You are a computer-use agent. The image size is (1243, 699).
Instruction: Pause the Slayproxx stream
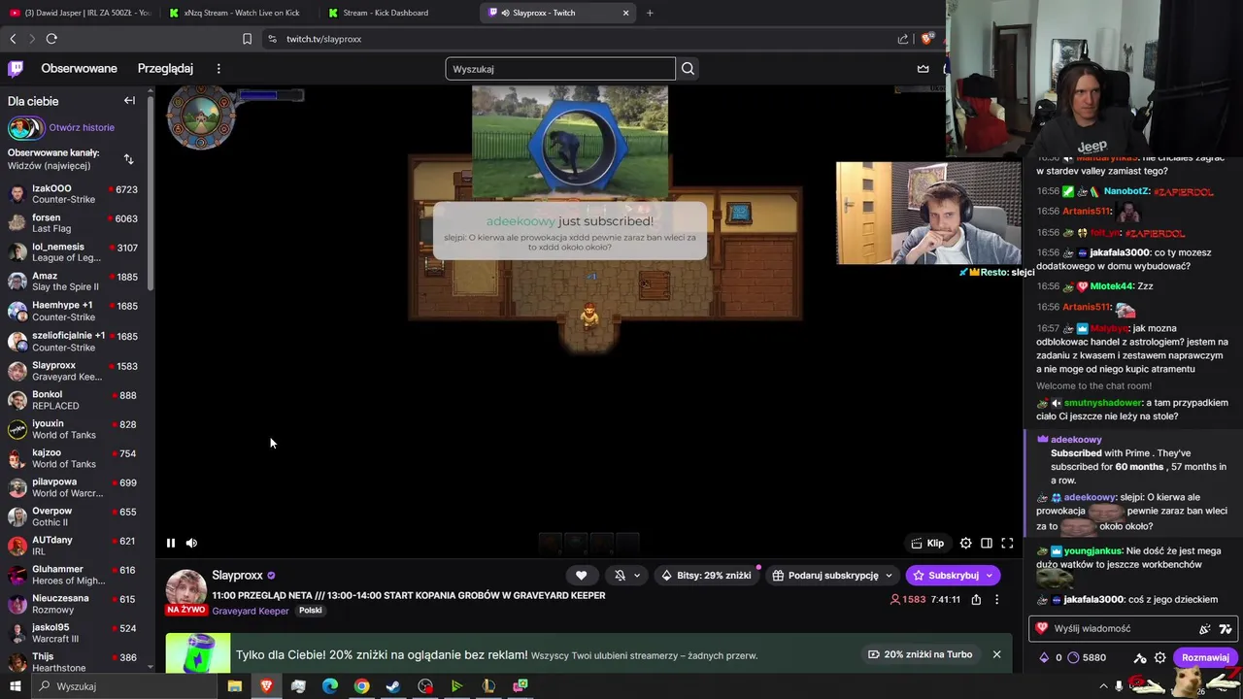click(x=171, y=543)
